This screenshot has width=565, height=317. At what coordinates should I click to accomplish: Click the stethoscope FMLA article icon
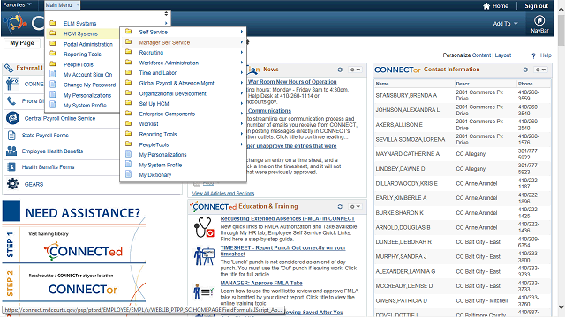(x=204, y=227)
